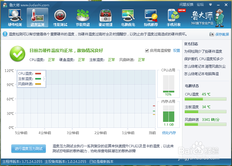The height and width of the screenshot is (166, 232).
Task: Click the 电脑状态 section heading
Action: coord(192,86)
